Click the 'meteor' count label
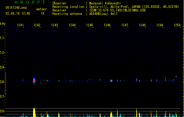This screenshot has height=117, width=184. (x=42, y=9)
